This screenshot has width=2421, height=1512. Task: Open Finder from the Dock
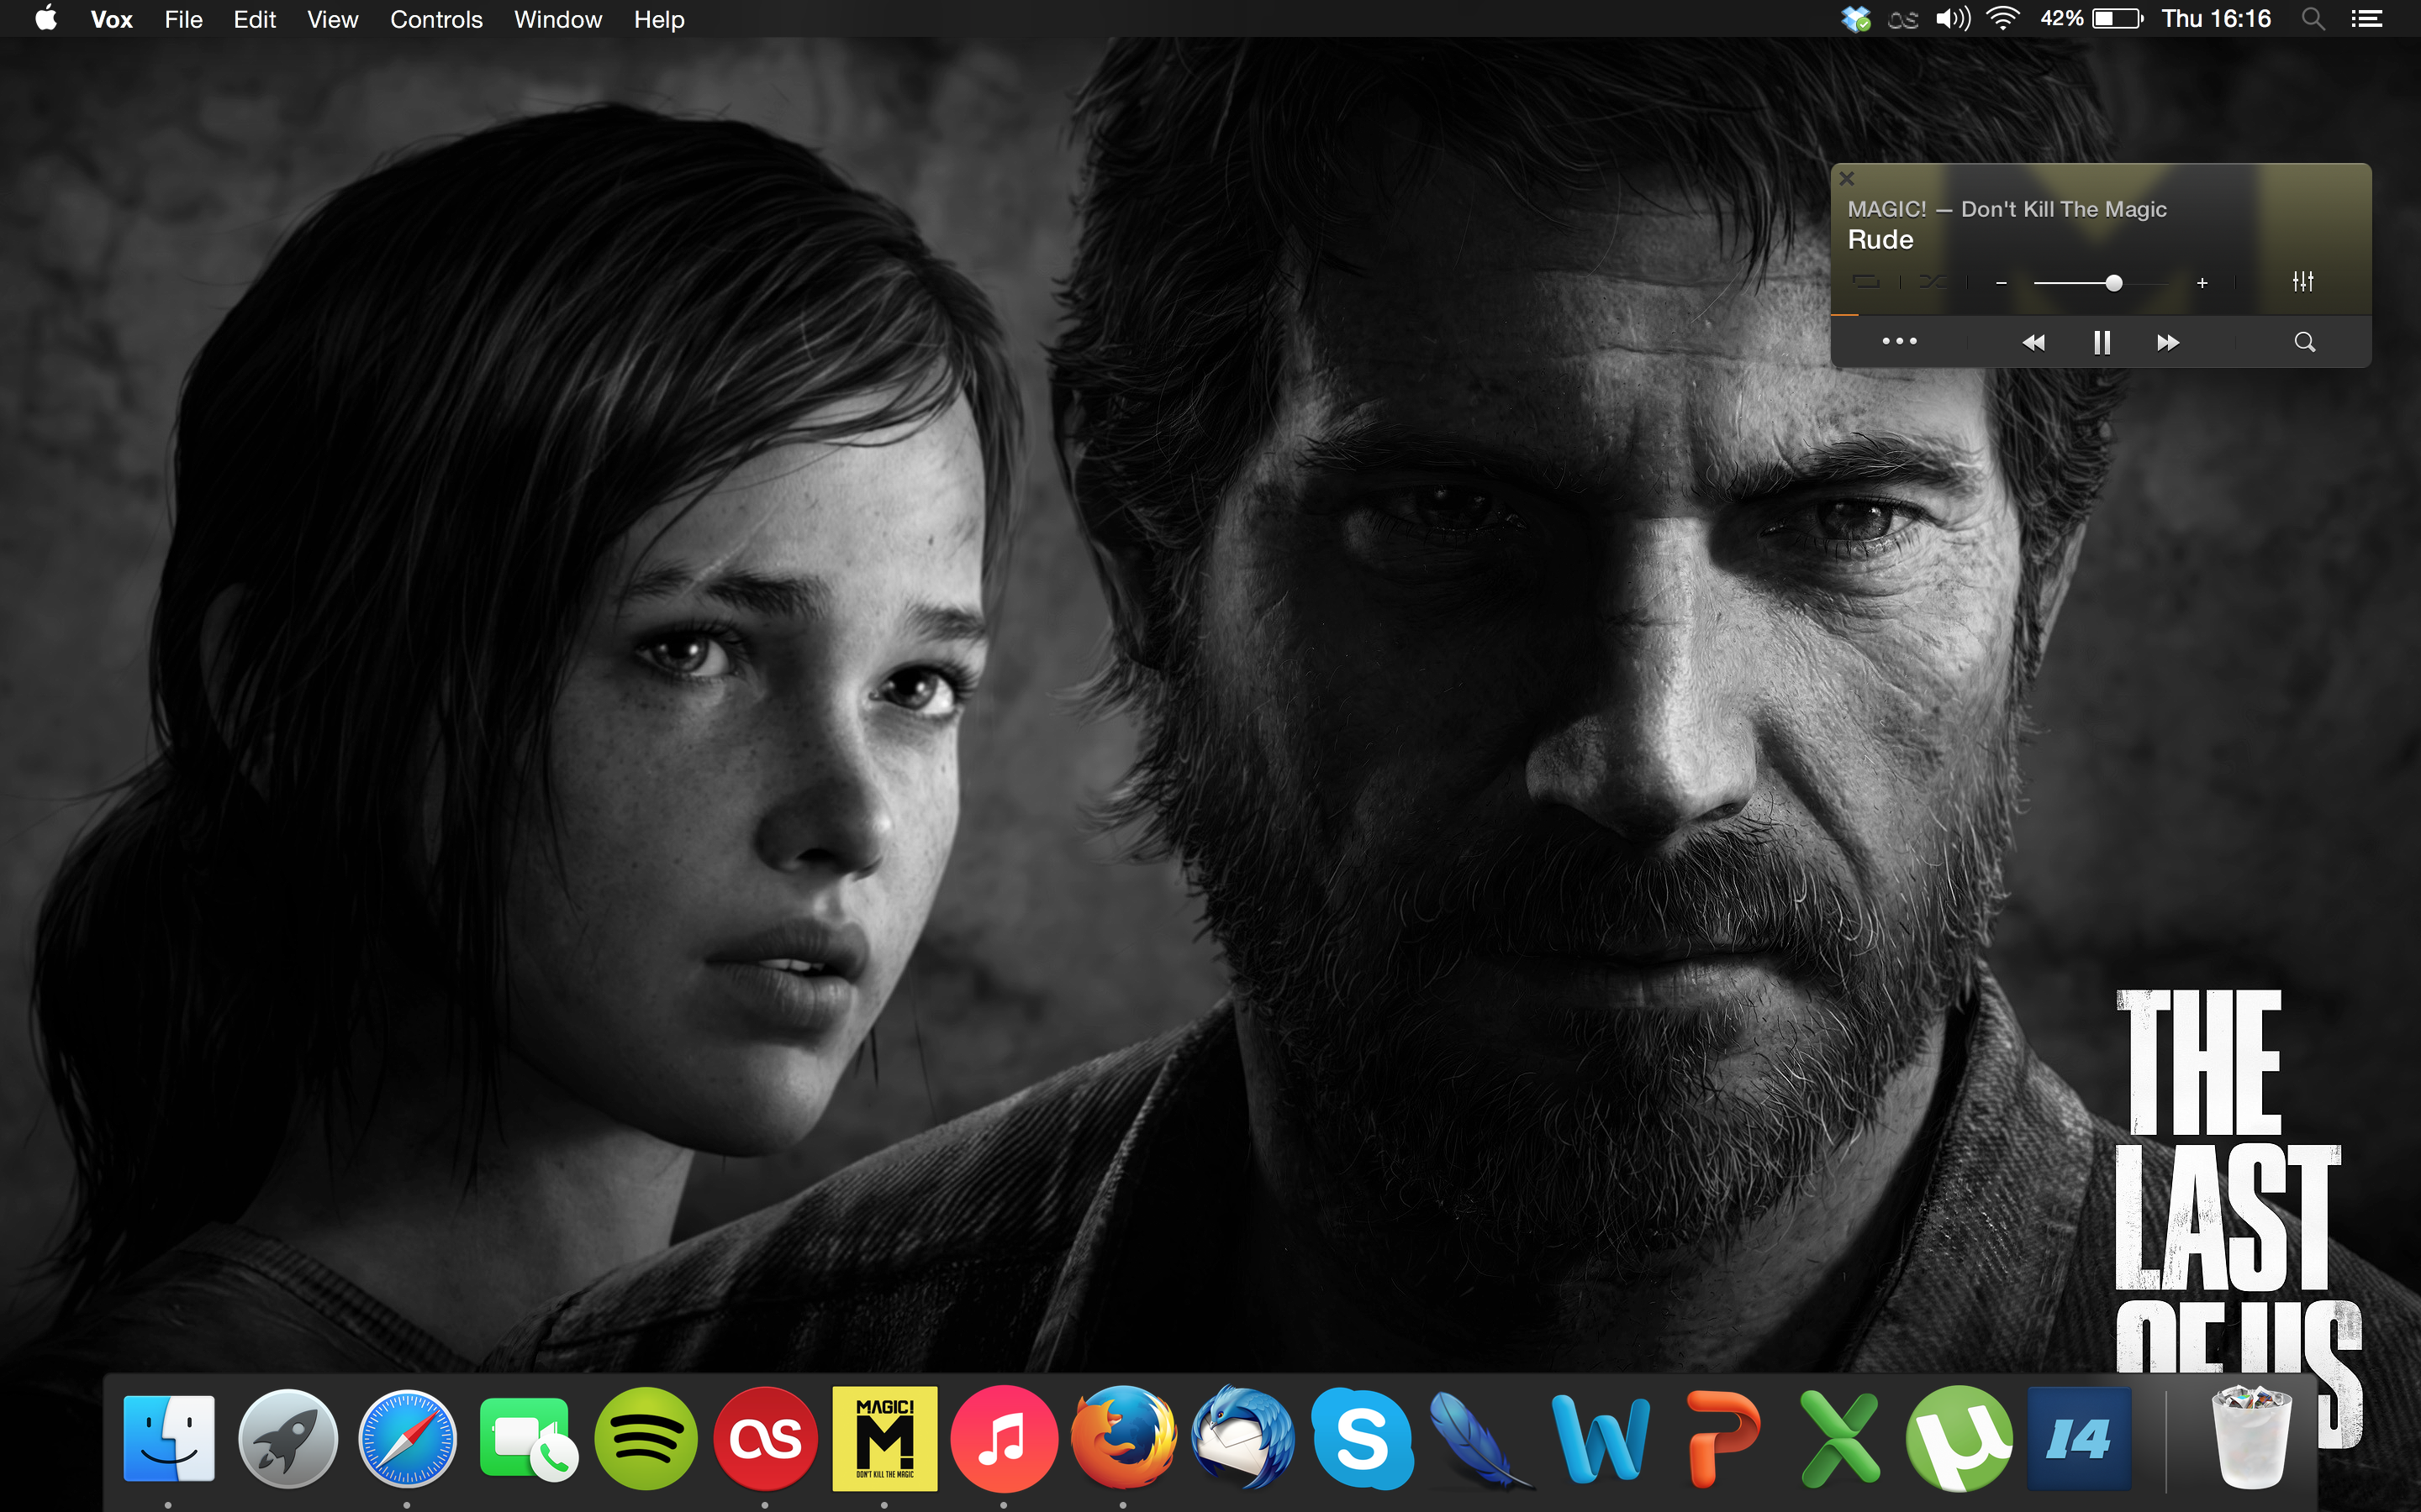tap(168, 1438)
